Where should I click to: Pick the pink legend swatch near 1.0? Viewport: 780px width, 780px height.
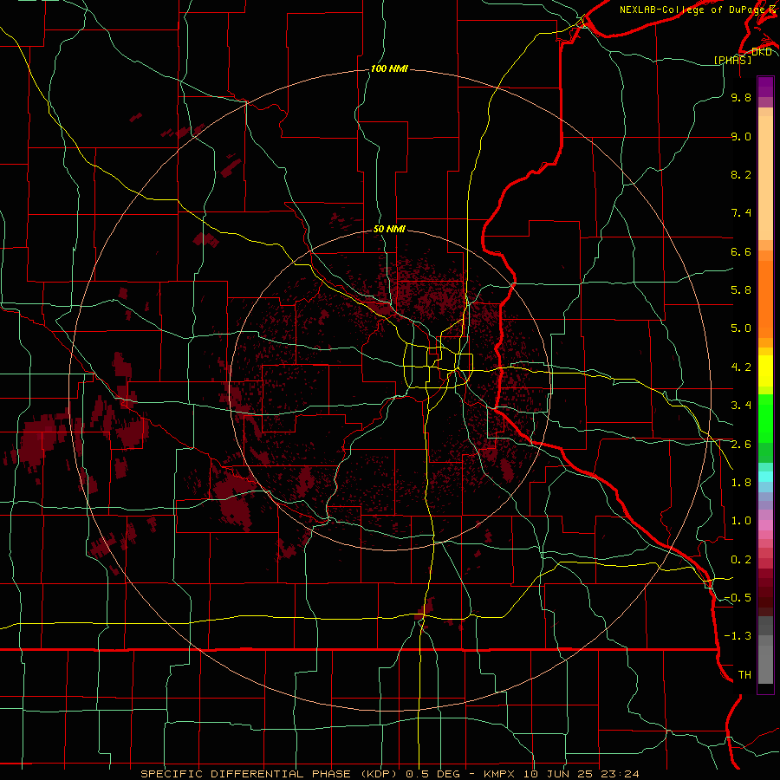pos(765,525)
